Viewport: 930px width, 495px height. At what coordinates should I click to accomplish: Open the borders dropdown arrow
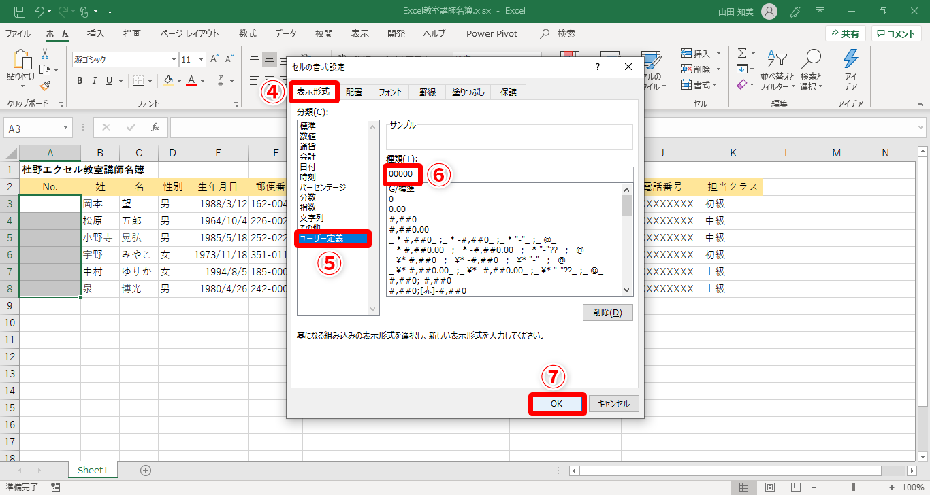(x=150, y=81)
